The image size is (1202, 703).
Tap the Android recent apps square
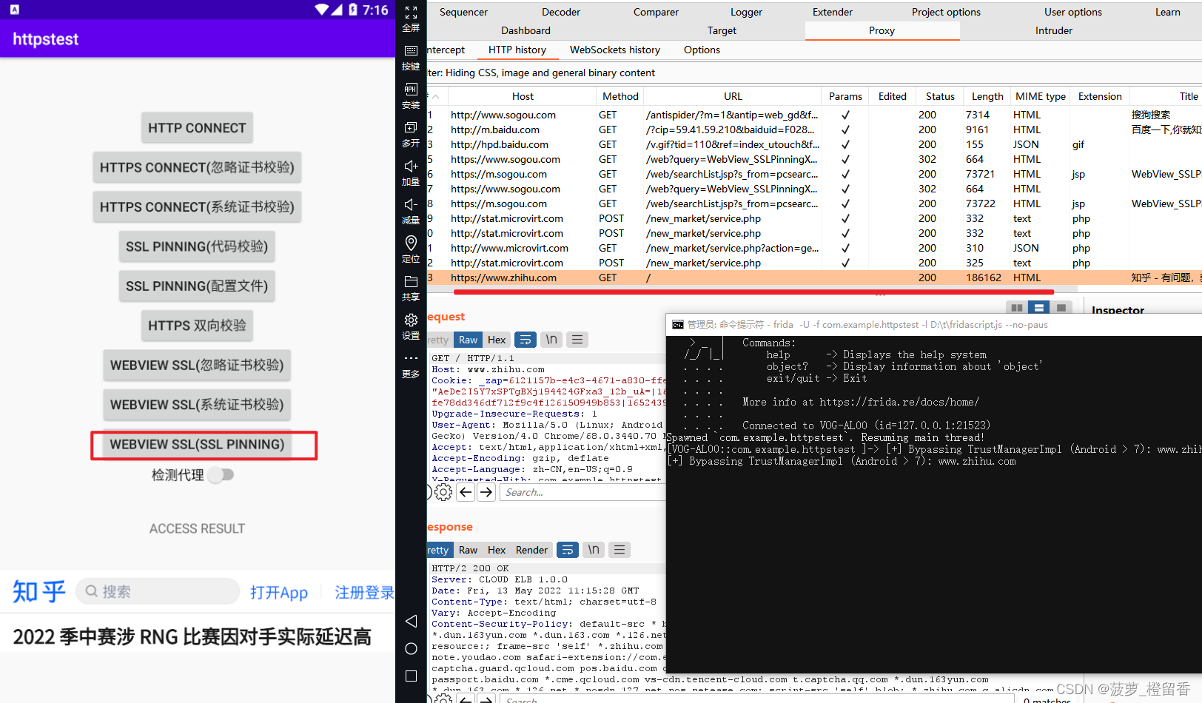(411, 676)
